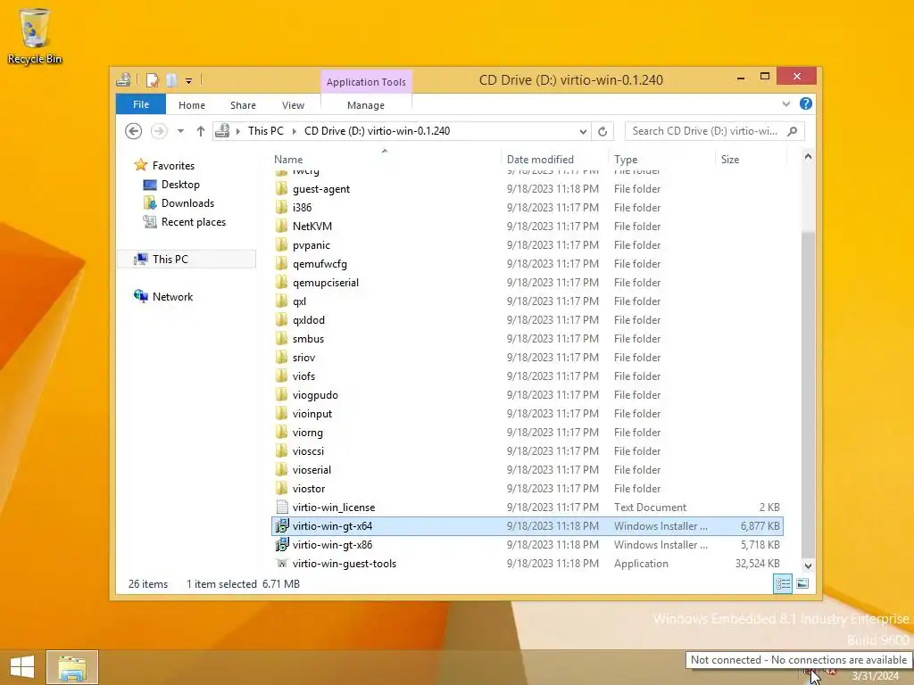
Task: Open the Recycle Bin desktop icon
Action: coord(35,36)
